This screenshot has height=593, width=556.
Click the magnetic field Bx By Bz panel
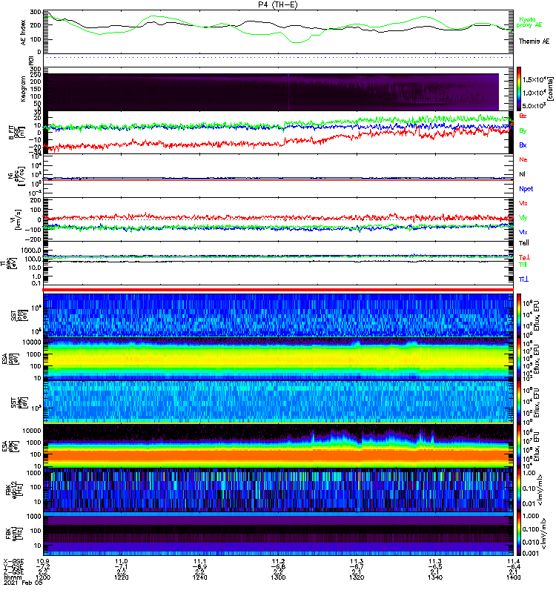click(x=278, y=132)
